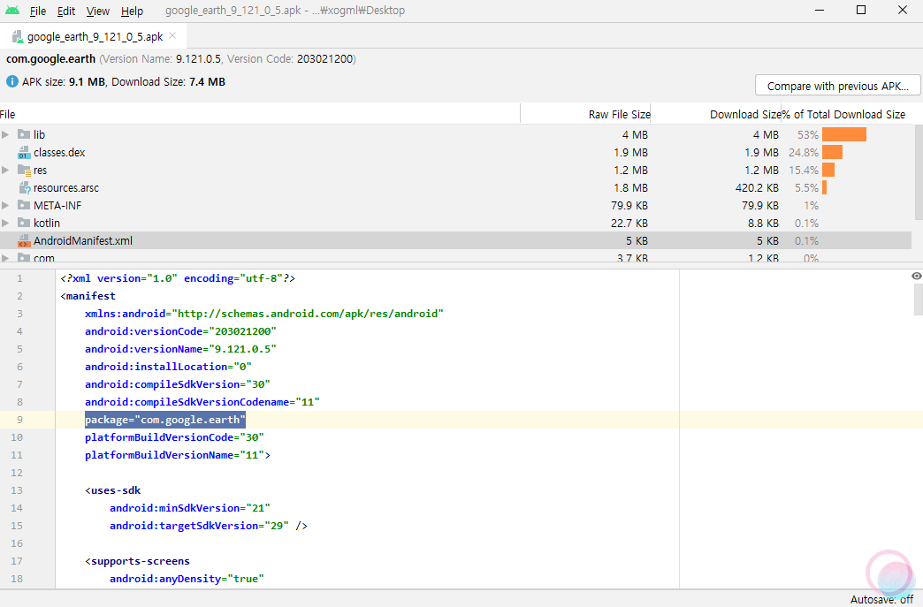Sort by the File column header
Screen dimensions: 923x607
[x=260, y=114]
